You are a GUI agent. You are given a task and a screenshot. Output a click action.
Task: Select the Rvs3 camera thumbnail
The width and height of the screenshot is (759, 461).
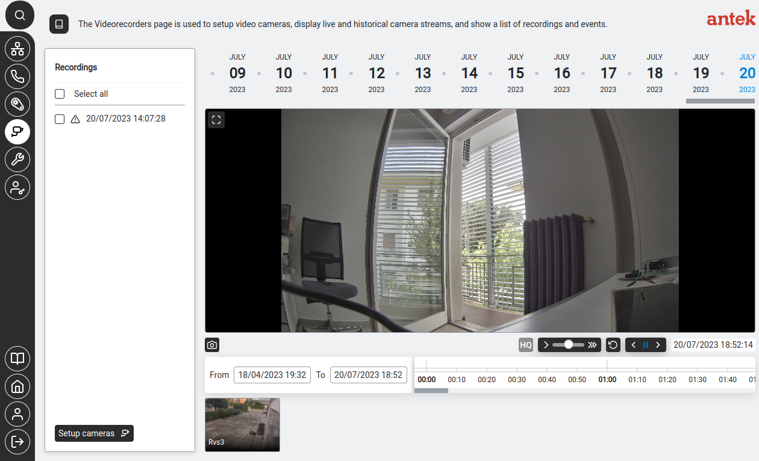click(x=242, y=425)
